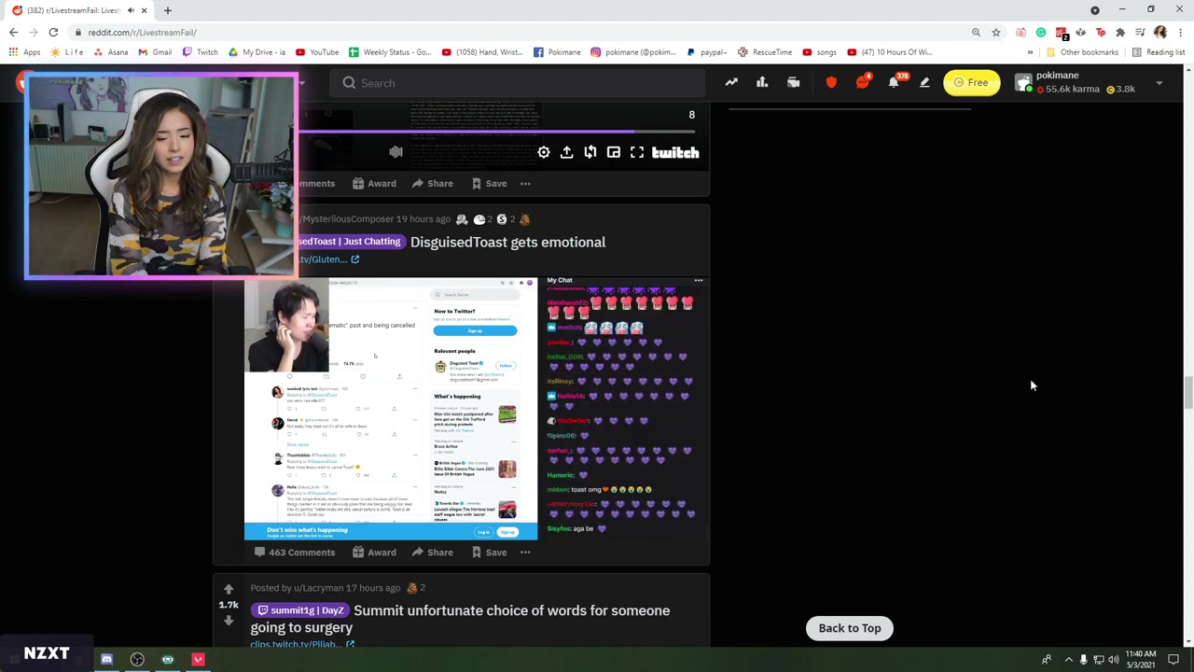Open more options on the first post
1194x672 pixels.
click(x=525, y=184)
